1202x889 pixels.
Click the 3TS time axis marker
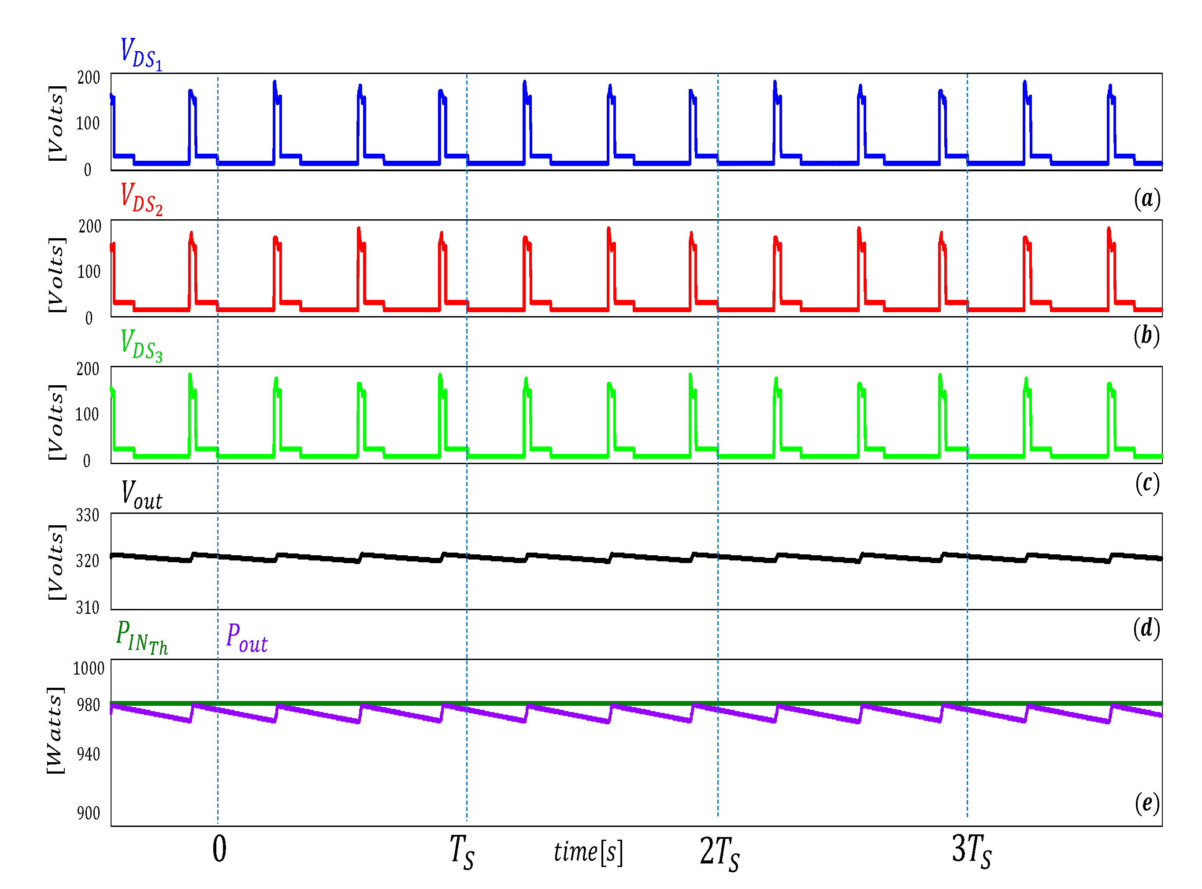pyautogui.click(x=971, y=850)
